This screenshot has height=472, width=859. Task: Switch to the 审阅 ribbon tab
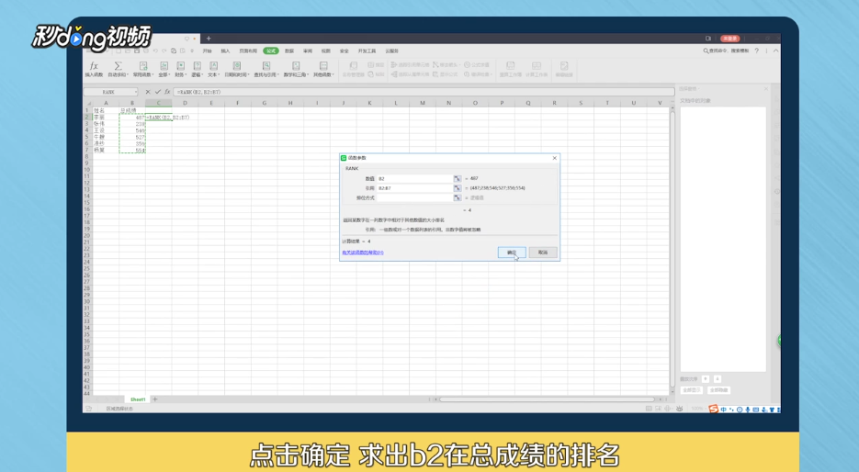[308, 51]
